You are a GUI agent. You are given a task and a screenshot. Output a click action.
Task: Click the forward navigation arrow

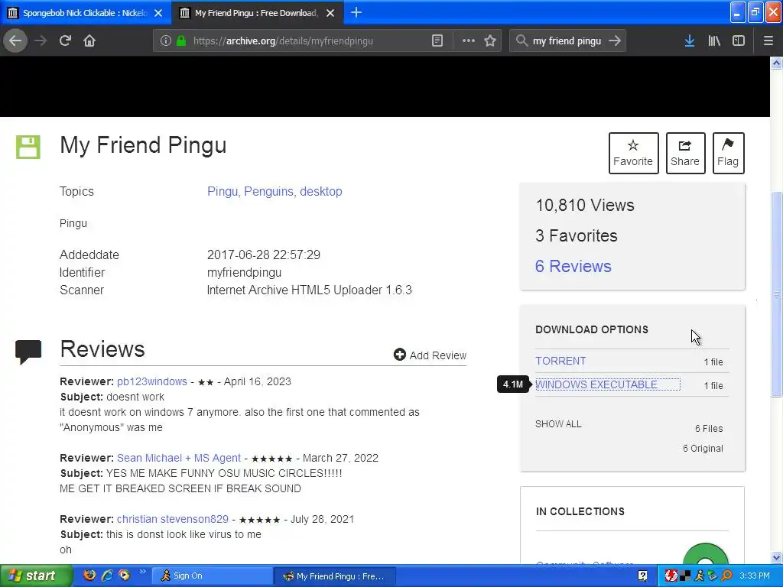pyautogui.click(x=41, y=41)
